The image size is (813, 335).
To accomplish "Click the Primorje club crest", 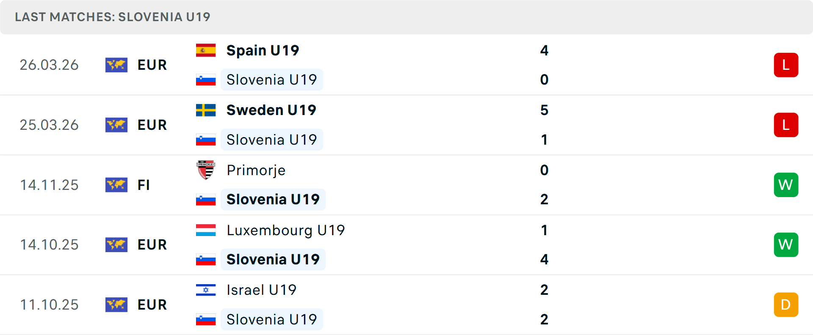I will (x=206, y=170).
